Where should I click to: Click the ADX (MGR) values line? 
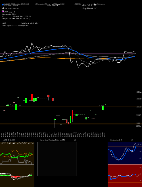click(x=20, y=23)
